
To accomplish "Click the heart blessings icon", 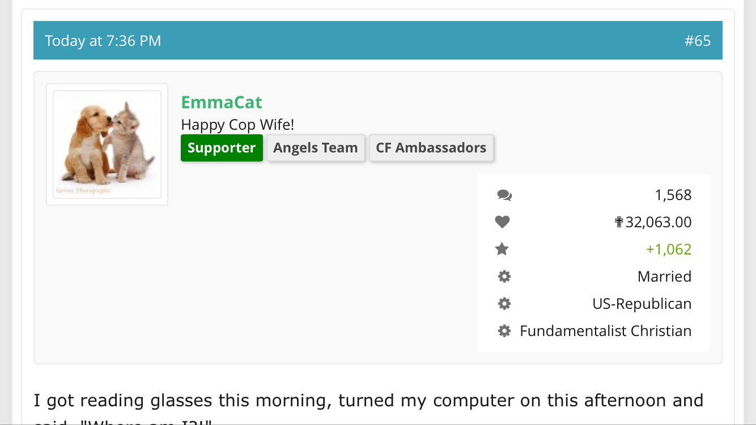I will [503, 222].
